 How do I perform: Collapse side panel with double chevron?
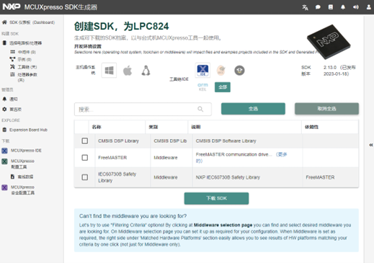371,145
